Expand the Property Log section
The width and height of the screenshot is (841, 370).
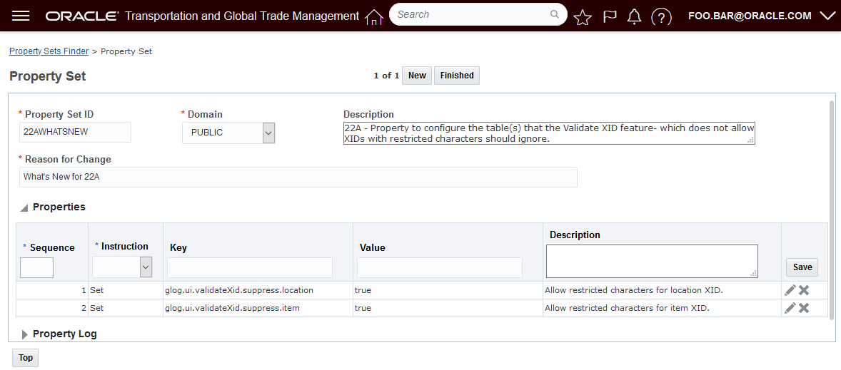25,334
